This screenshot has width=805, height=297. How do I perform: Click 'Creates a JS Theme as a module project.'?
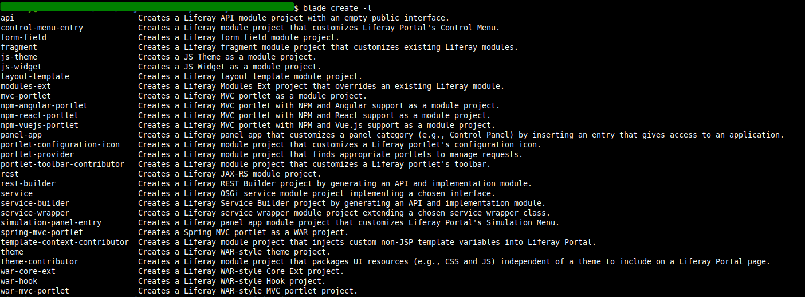(x=227, y=57)
